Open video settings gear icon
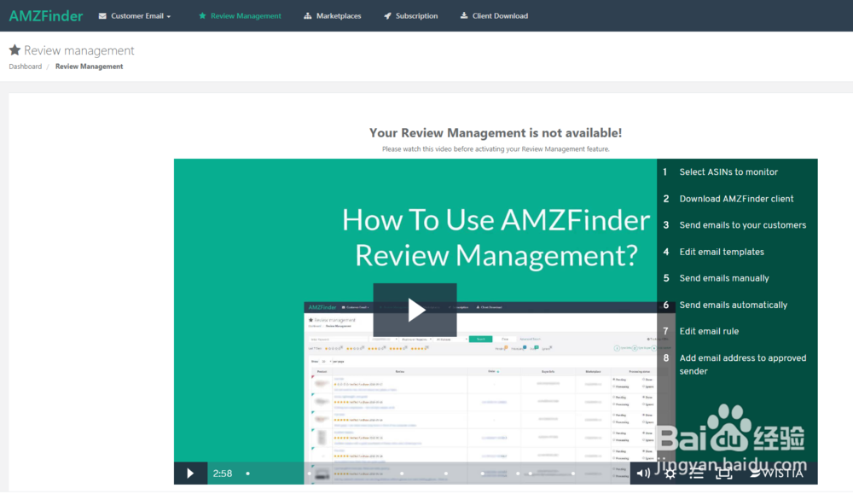 tap(670, 474)
